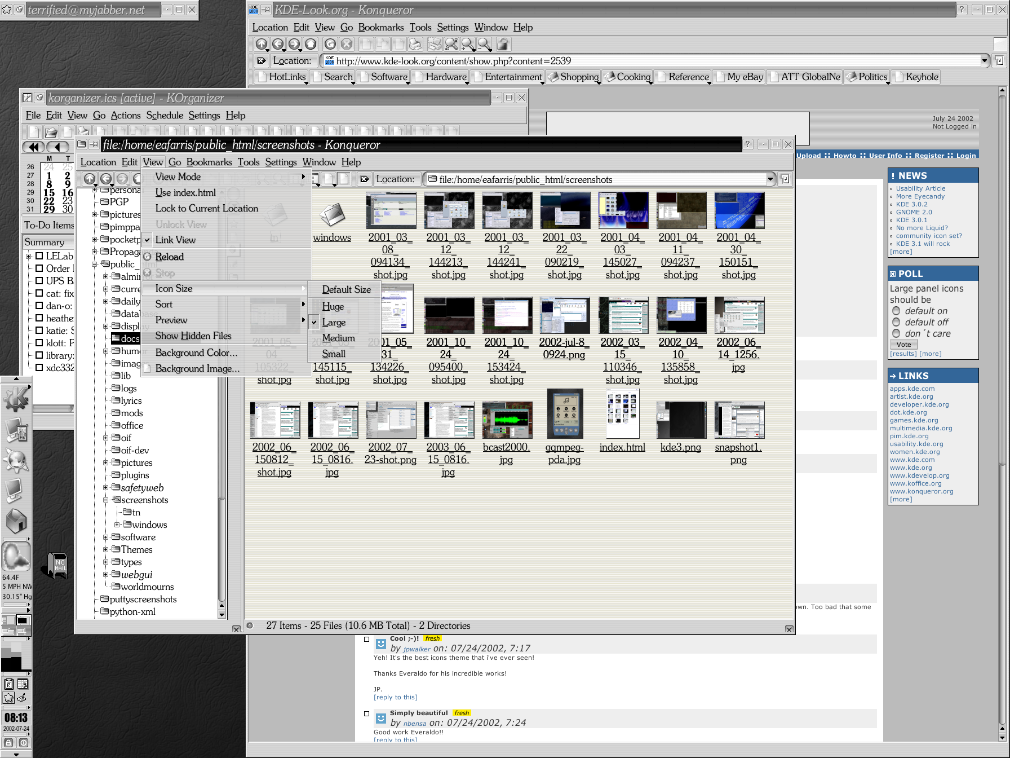Expand LELab to-do item in KOrganizer
Image resolution: width=1010 pixels, height=758 pixels.
coord(28,256)
